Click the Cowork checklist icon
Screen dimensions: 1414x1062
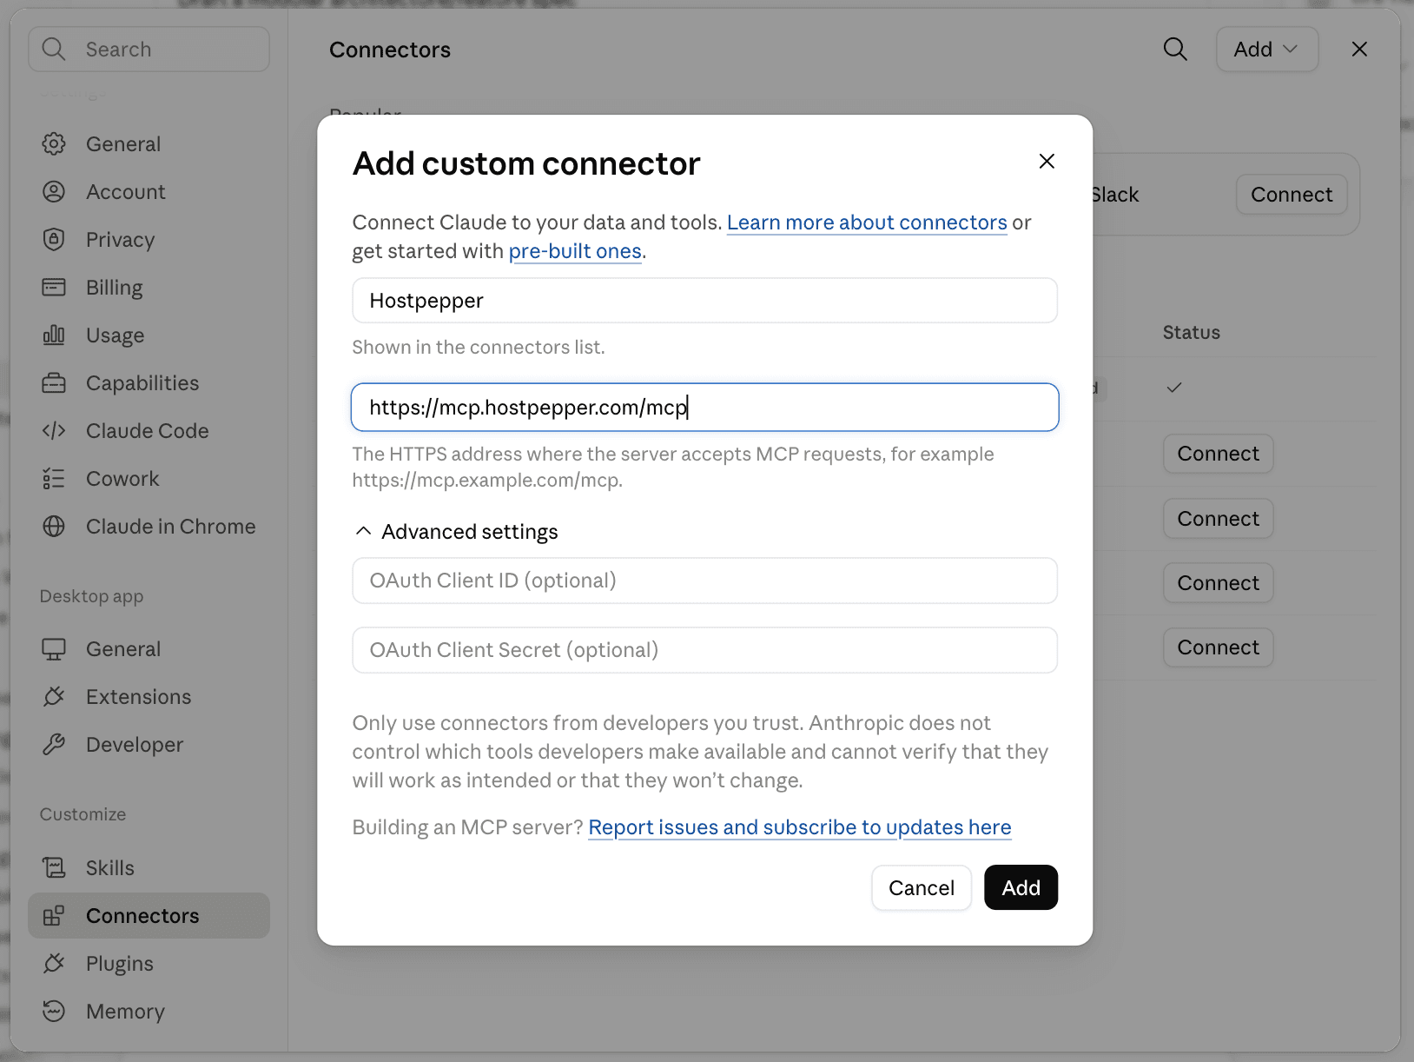coord(54,479)
